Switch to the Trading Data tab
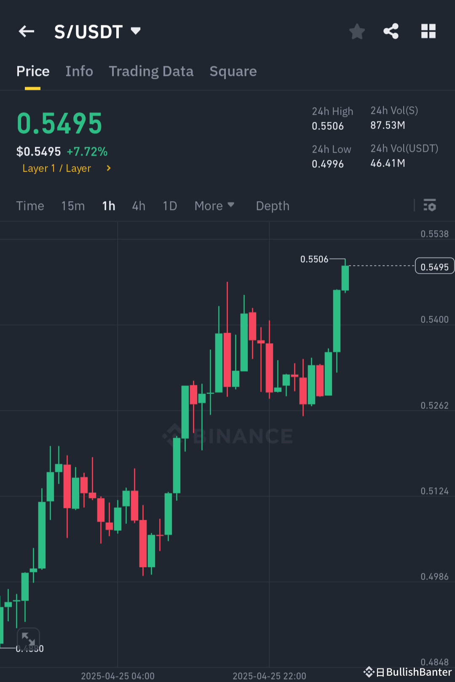Image resolution: width=455 pixels, height=682 pixels. [x=151, y=71]
